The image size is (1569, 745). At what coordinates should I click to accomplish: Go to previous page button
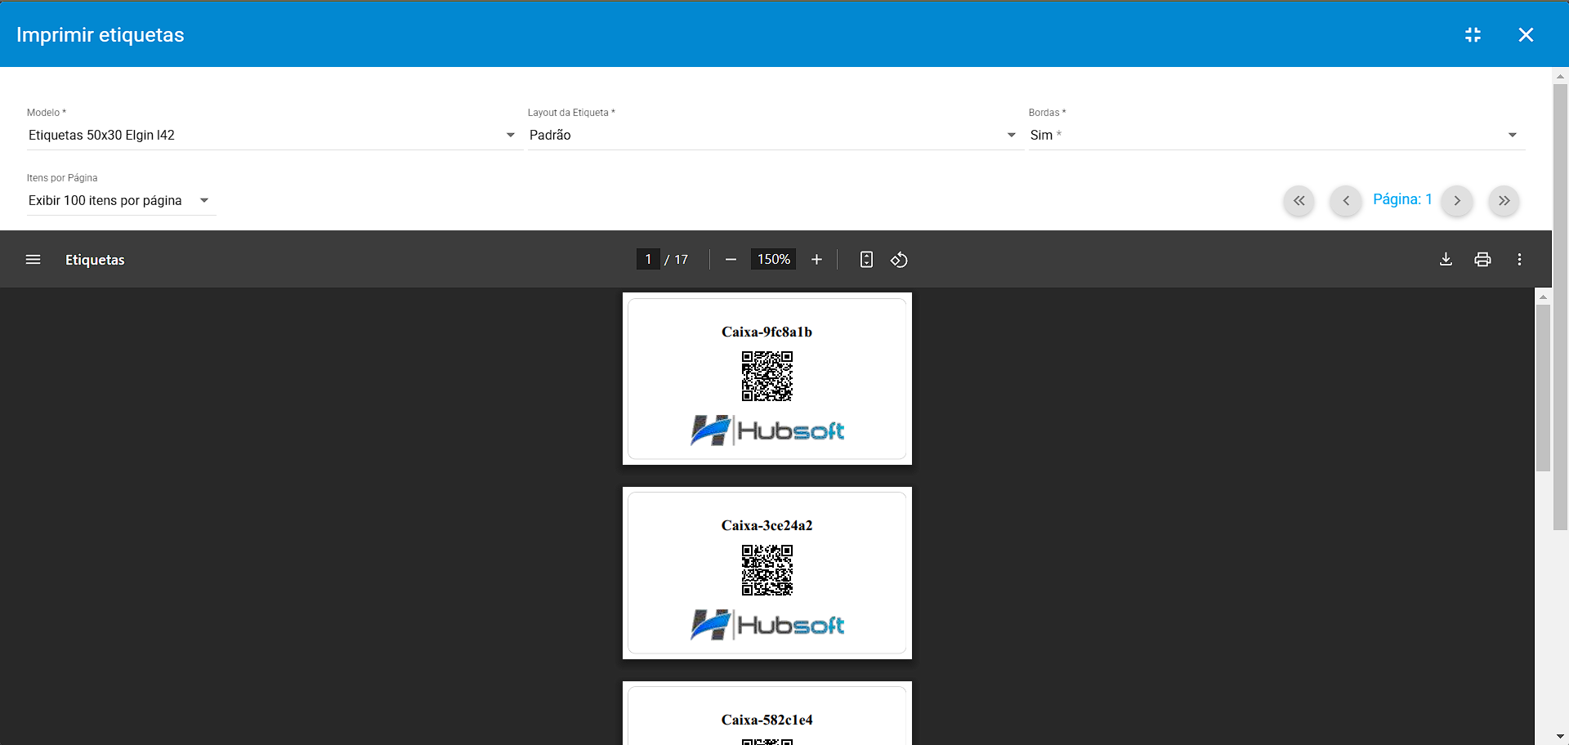(1345, 200)
